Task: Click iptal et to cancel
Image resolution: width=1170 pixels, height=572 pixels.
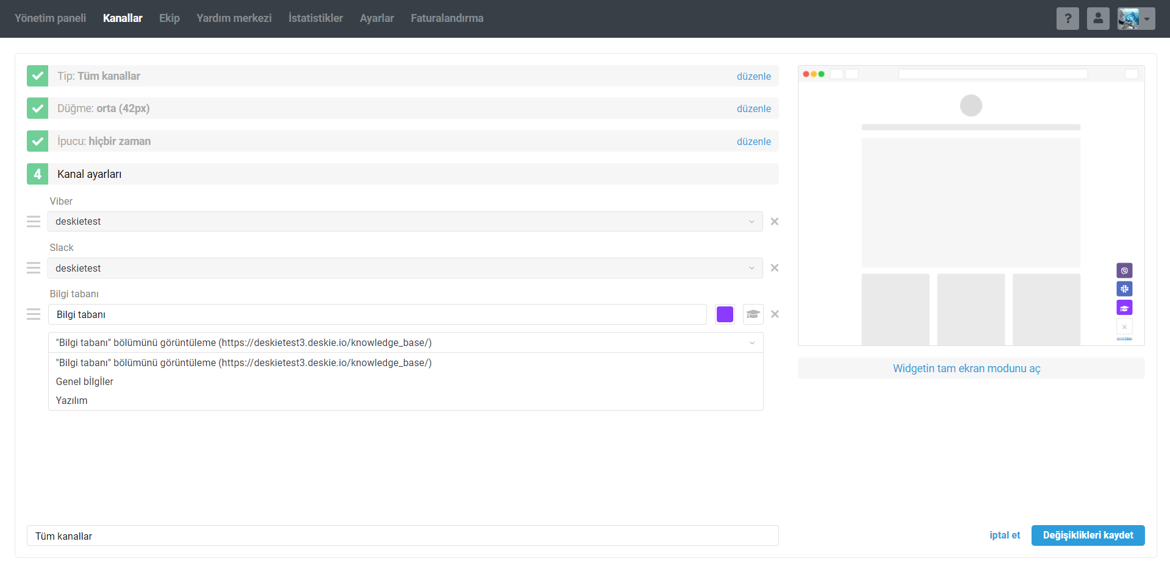Action: 1005,535
